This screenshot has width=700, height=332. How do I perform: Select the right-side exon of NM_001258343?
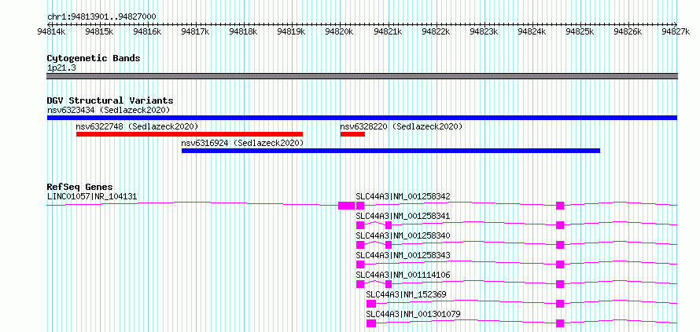pos(560,265)
